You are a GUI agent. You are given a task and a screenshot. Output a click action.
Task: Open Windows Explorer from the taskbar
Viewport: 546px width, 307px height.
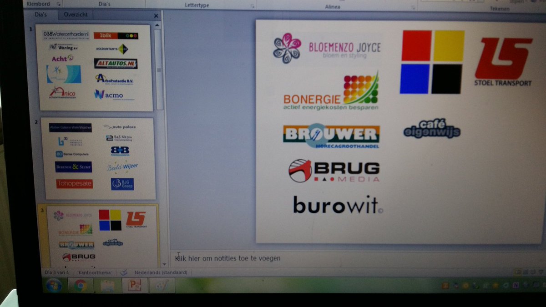107,286
